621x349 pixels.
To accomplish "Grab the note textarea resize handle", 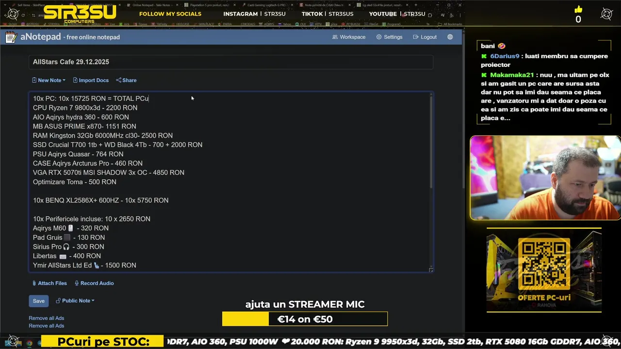I will pos(431,270).
